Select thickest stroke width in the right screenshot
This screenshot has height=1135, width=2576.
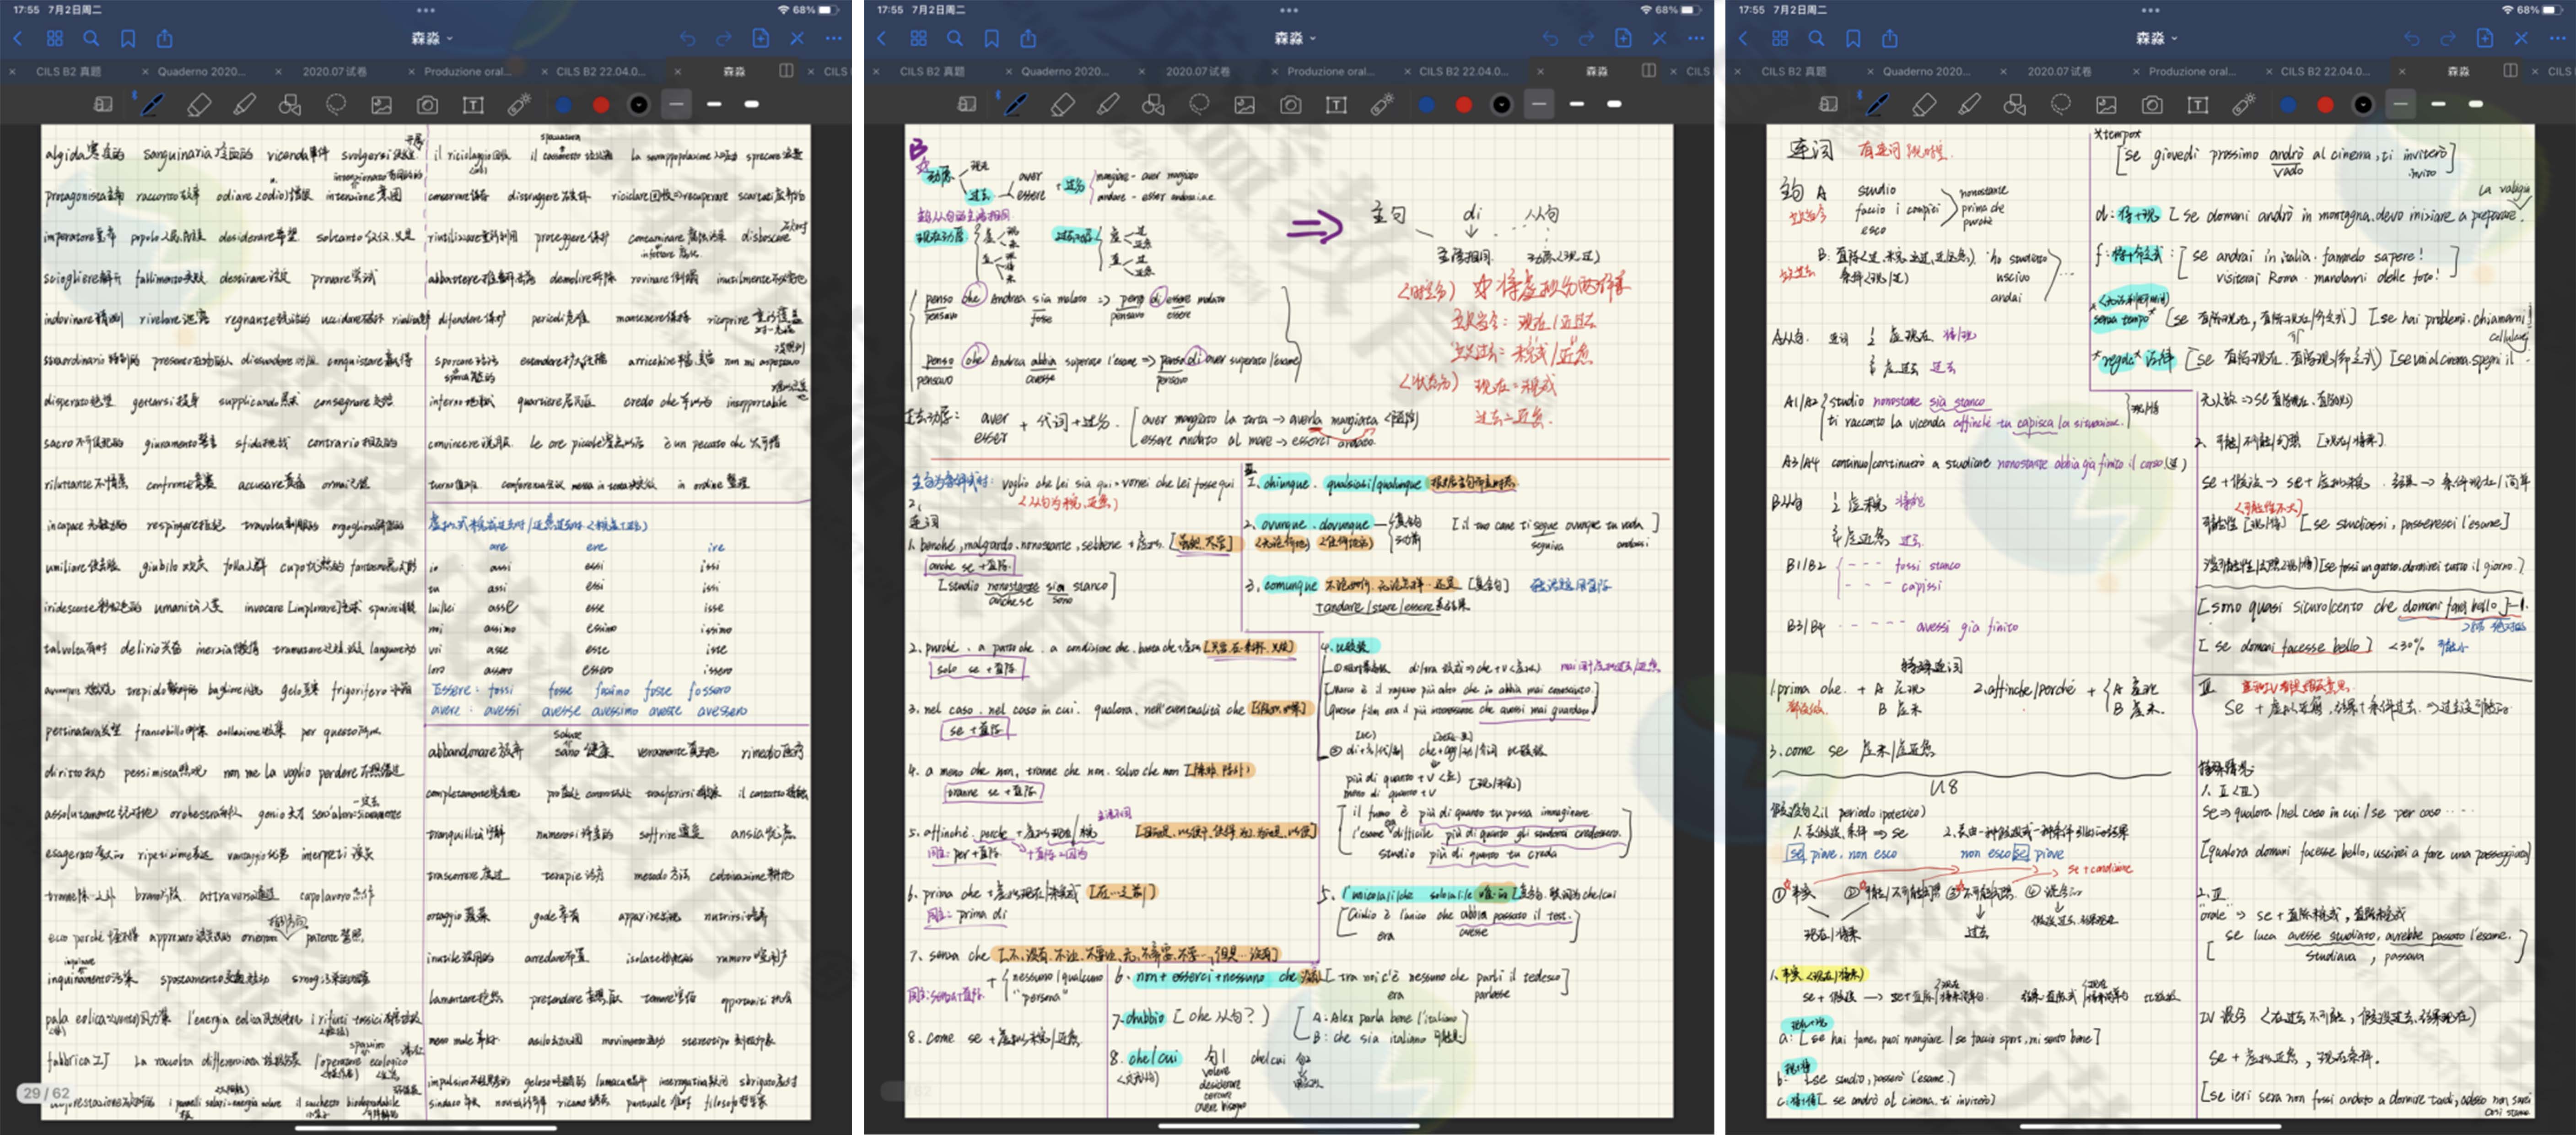point(2476,104)
